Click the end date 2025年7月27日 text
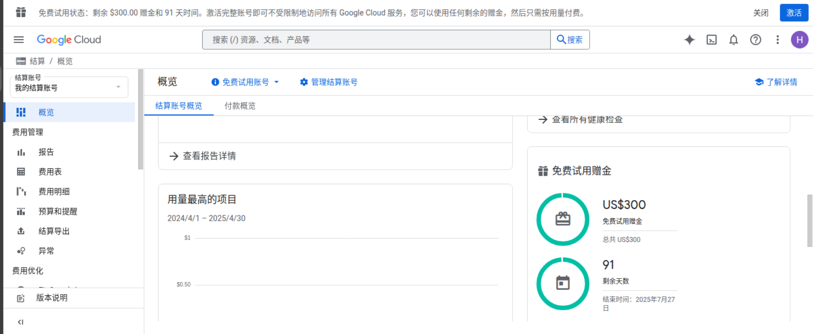 click(x=639, y=304)
